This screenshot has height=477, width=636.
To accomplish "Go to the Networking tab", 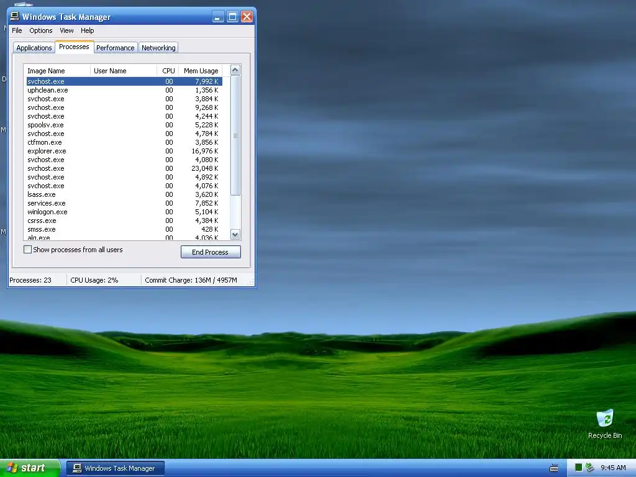I will pyautogui.click(x=158, y=47).
